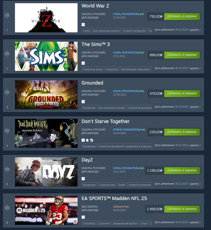Click the Windows icon under Madden NFL 25

click(x=83, y=217)
